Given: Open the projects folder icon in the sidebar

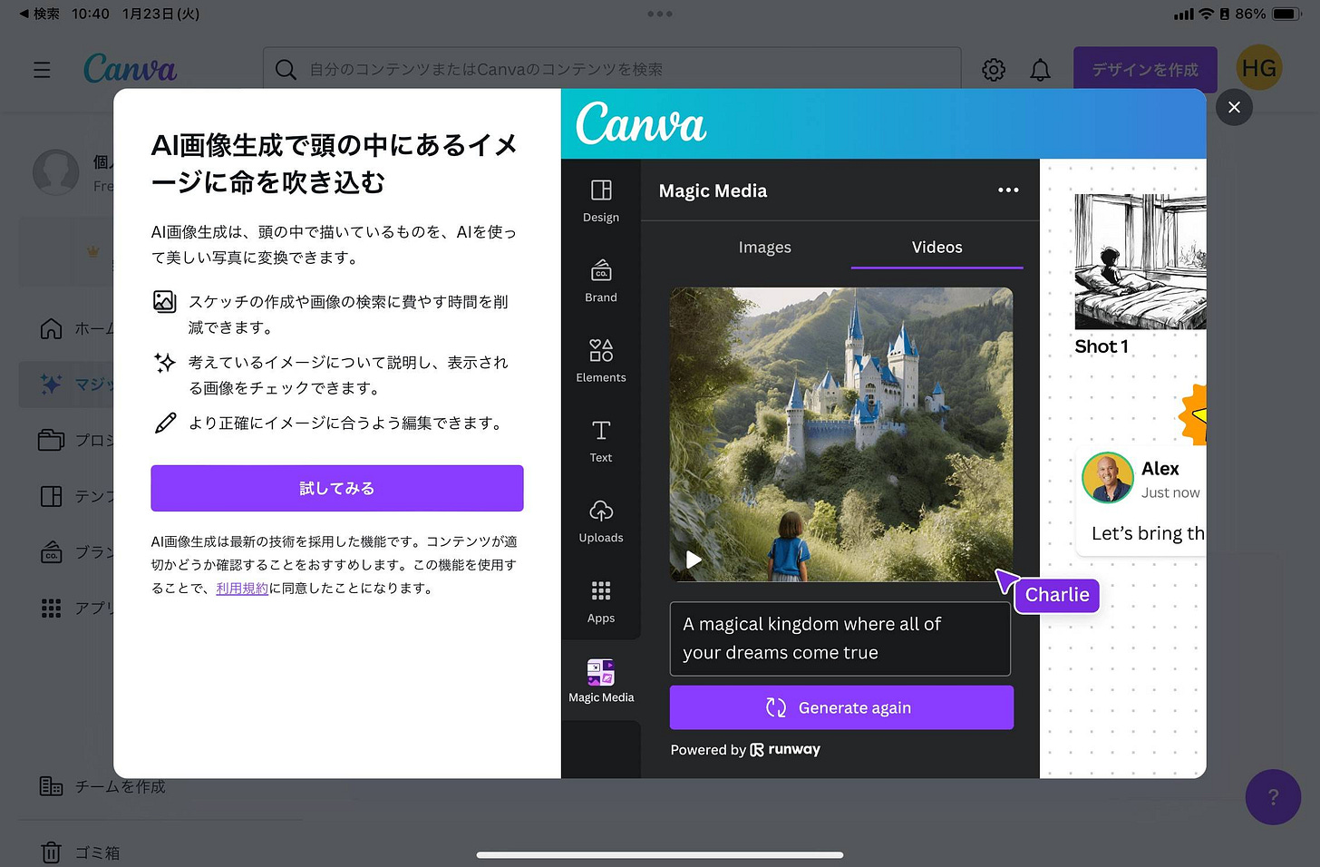Looking at the screenshot, I should coord(52,440).
